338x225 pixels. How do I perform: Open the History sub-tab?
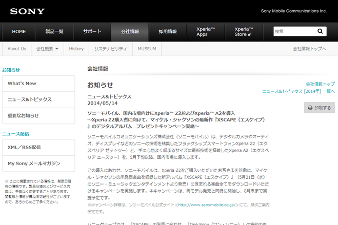click(x=76, y=49)
